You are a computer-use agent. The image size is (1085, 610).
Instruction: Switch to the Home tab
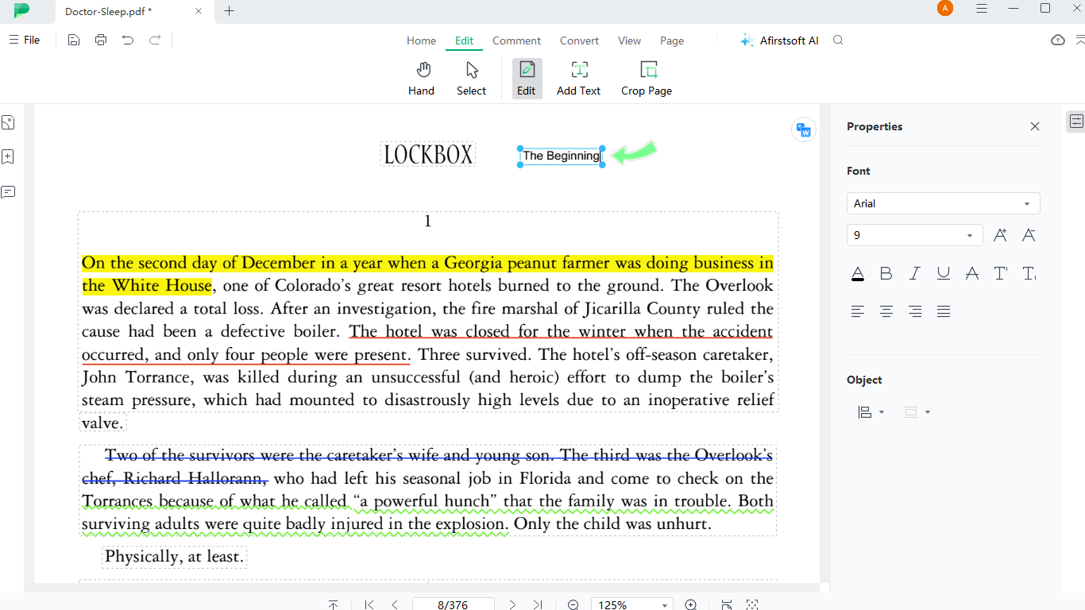(421, 41)
